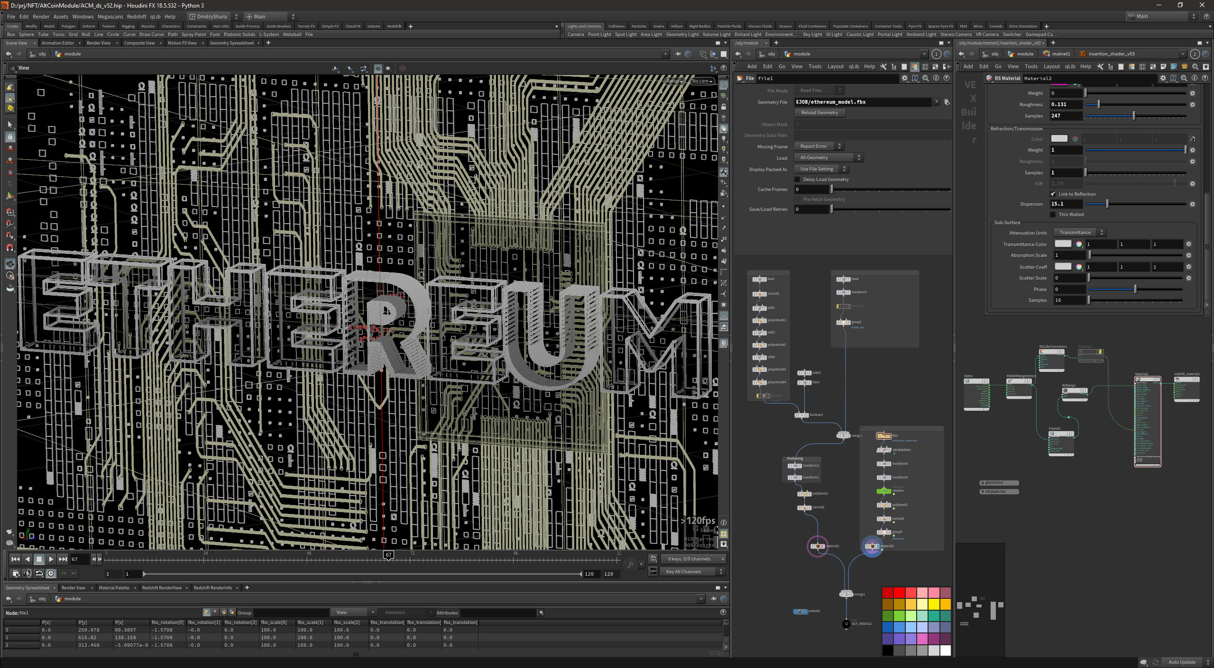Click Reload Geometry button
Screen dimensions: 1214x668
[x=819, y=113]
